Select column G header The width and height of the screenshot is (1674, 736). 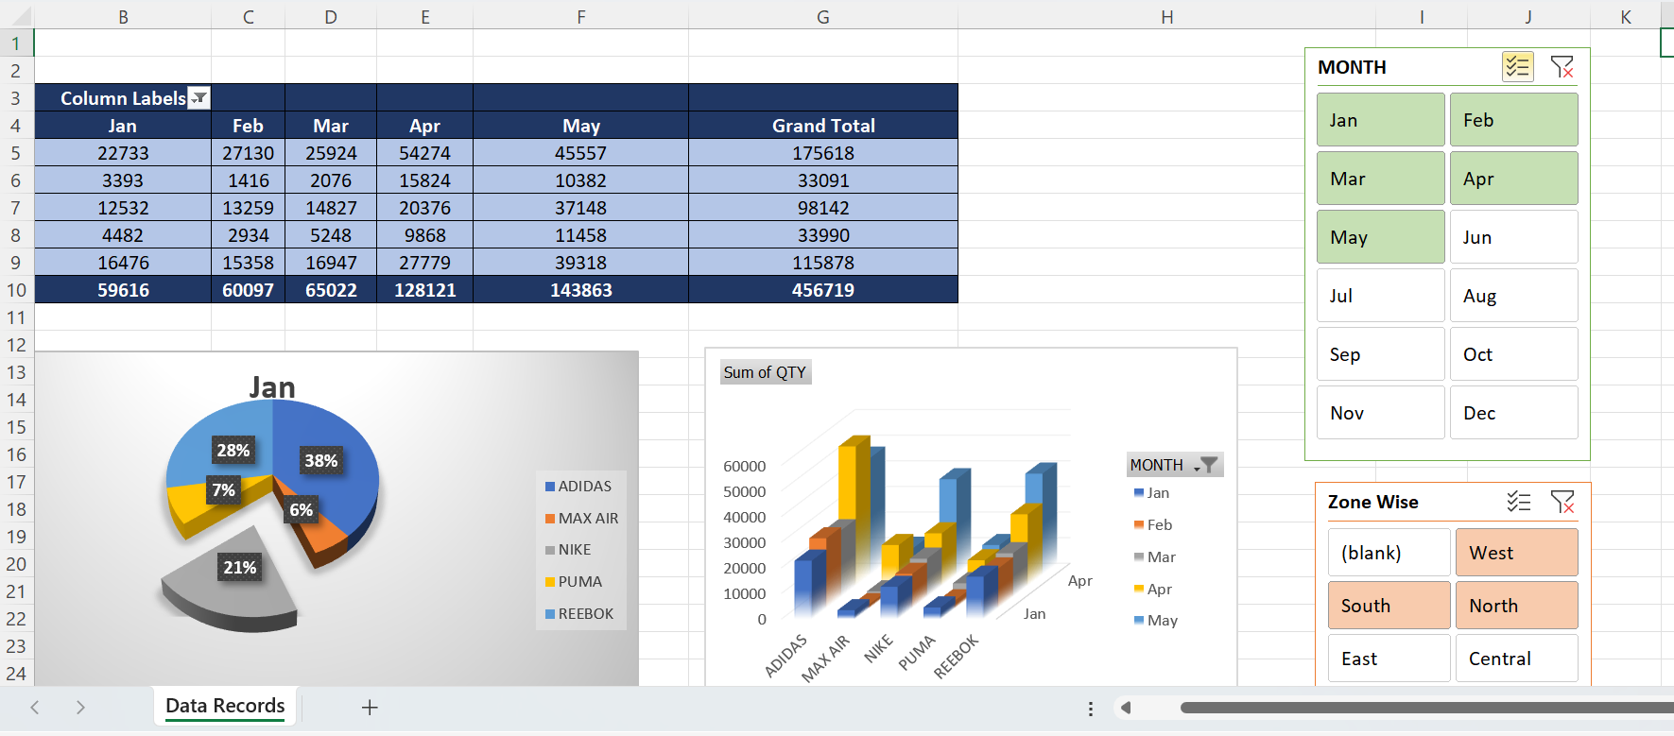(x=823, y=17)
